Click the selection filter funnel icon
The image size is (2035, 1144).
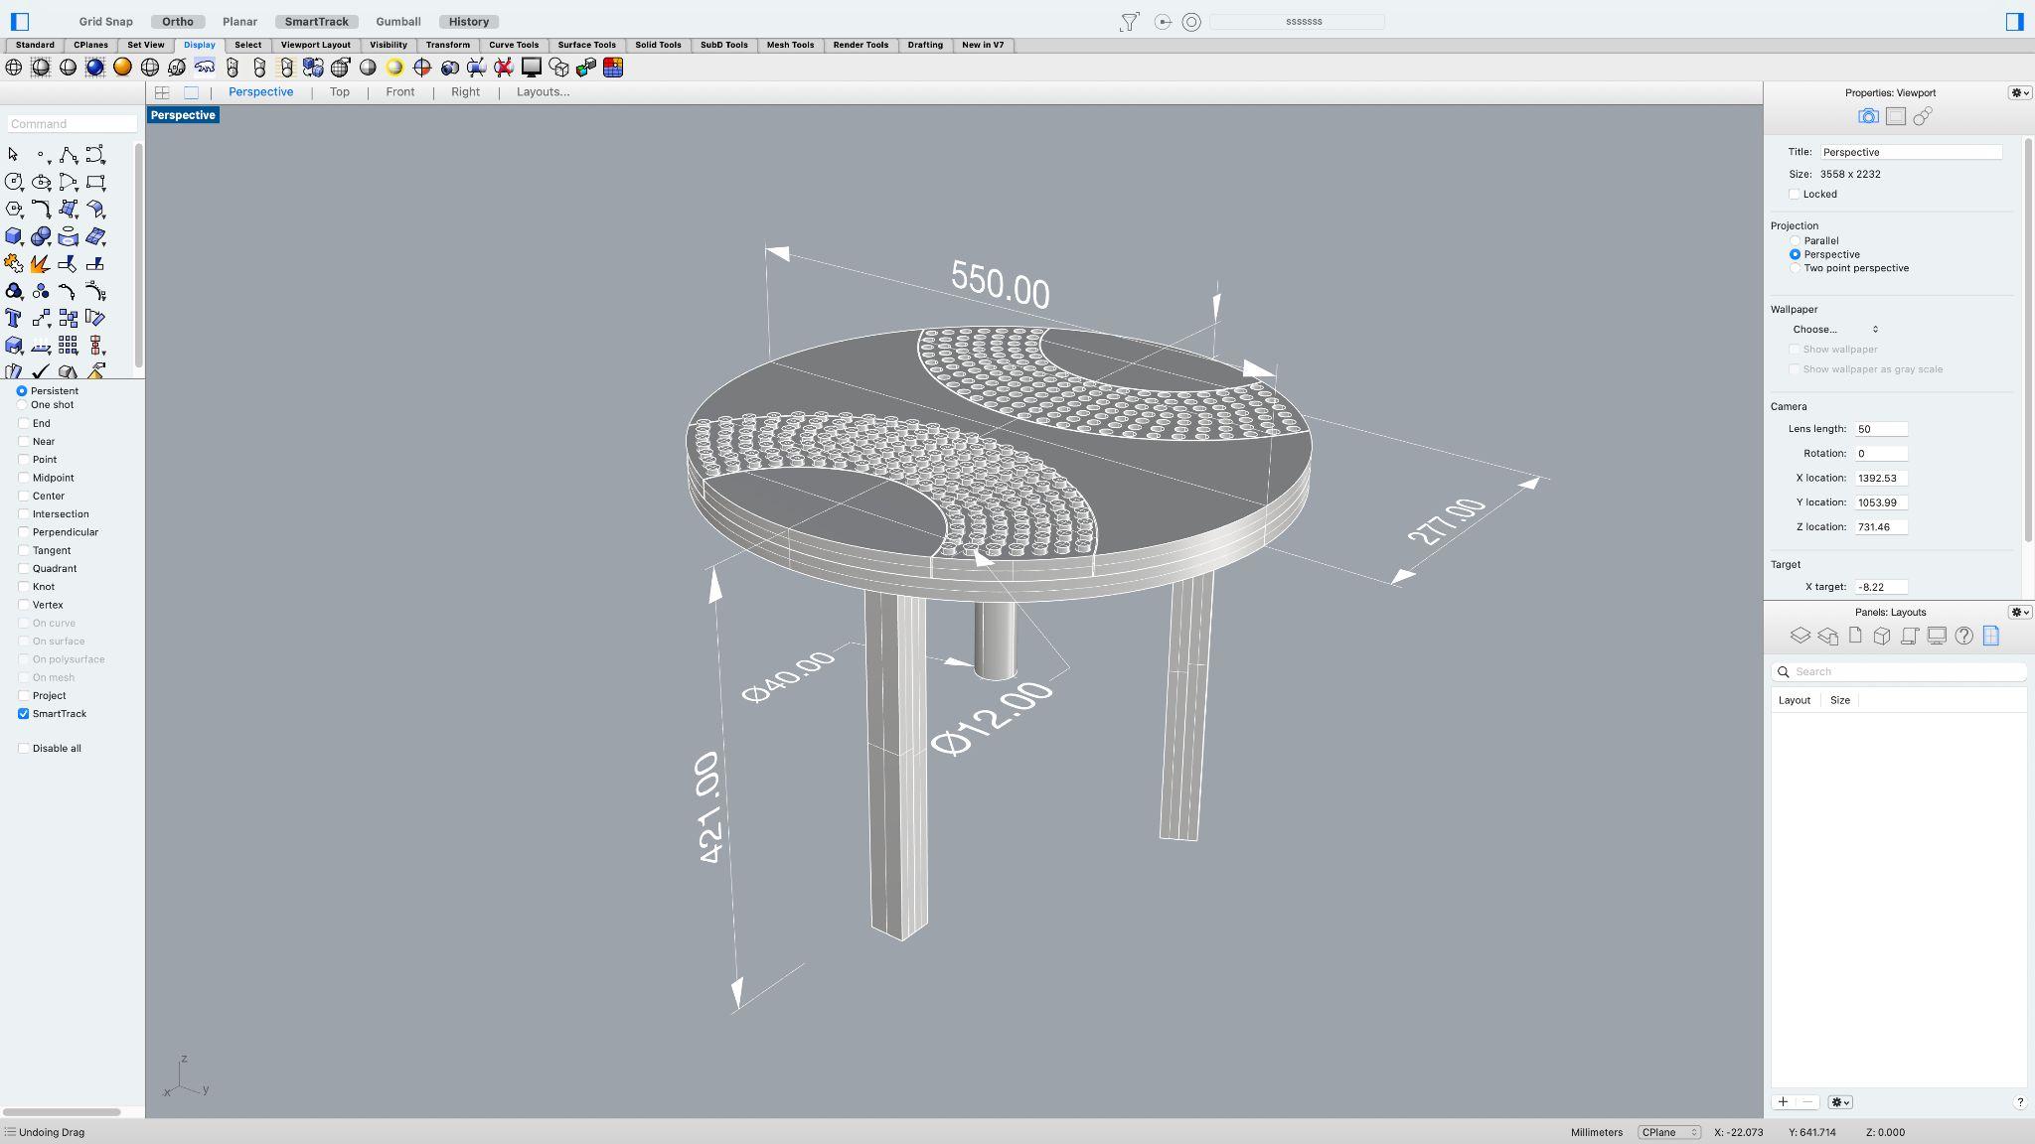click(1129, 22)
